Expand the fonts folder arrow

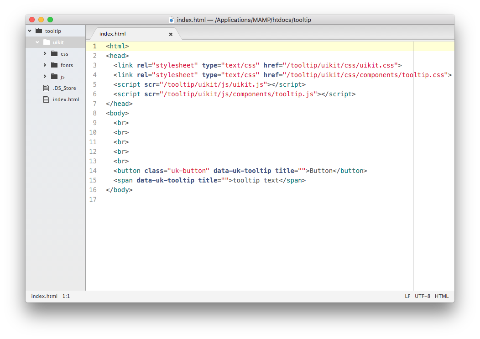(45, 65)
